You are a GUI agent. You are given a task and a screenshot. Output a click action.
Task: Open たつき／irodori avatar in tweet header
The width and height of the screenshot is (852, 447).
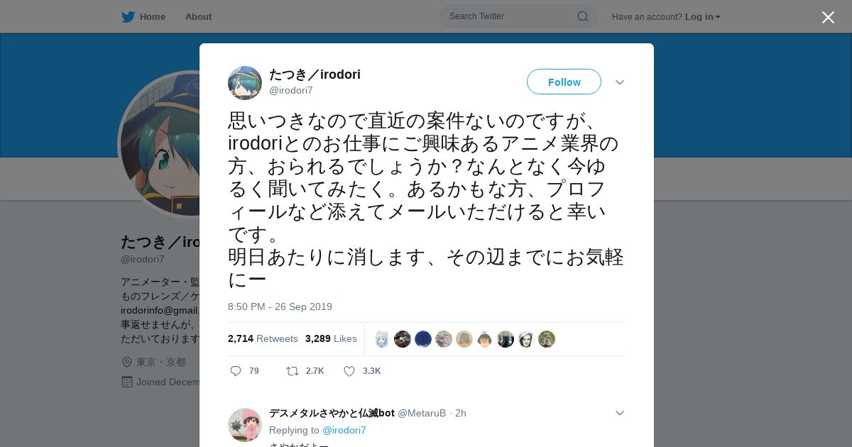pyautogui.click(x=245, y=83)
